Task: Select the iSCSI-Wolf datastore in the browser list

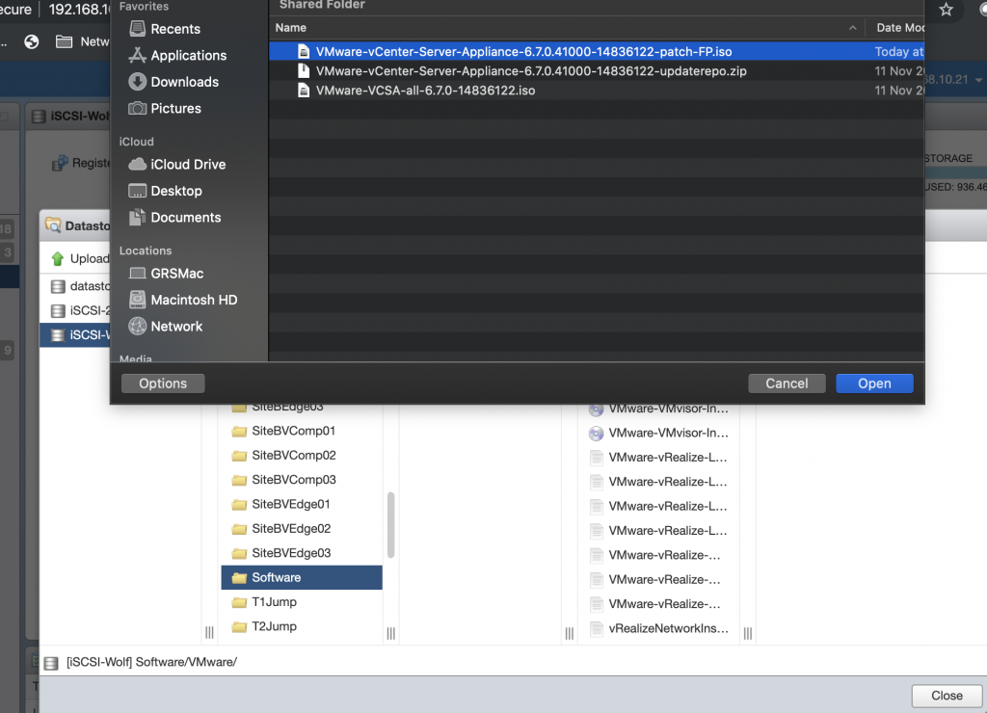Action: [75, 335]
